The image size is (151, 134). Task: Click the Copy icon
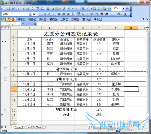pyautogui.click(x=52, y=8)
